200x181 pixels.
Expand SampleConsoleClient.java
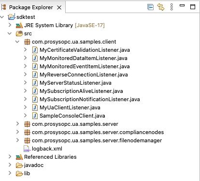[26, 116]
